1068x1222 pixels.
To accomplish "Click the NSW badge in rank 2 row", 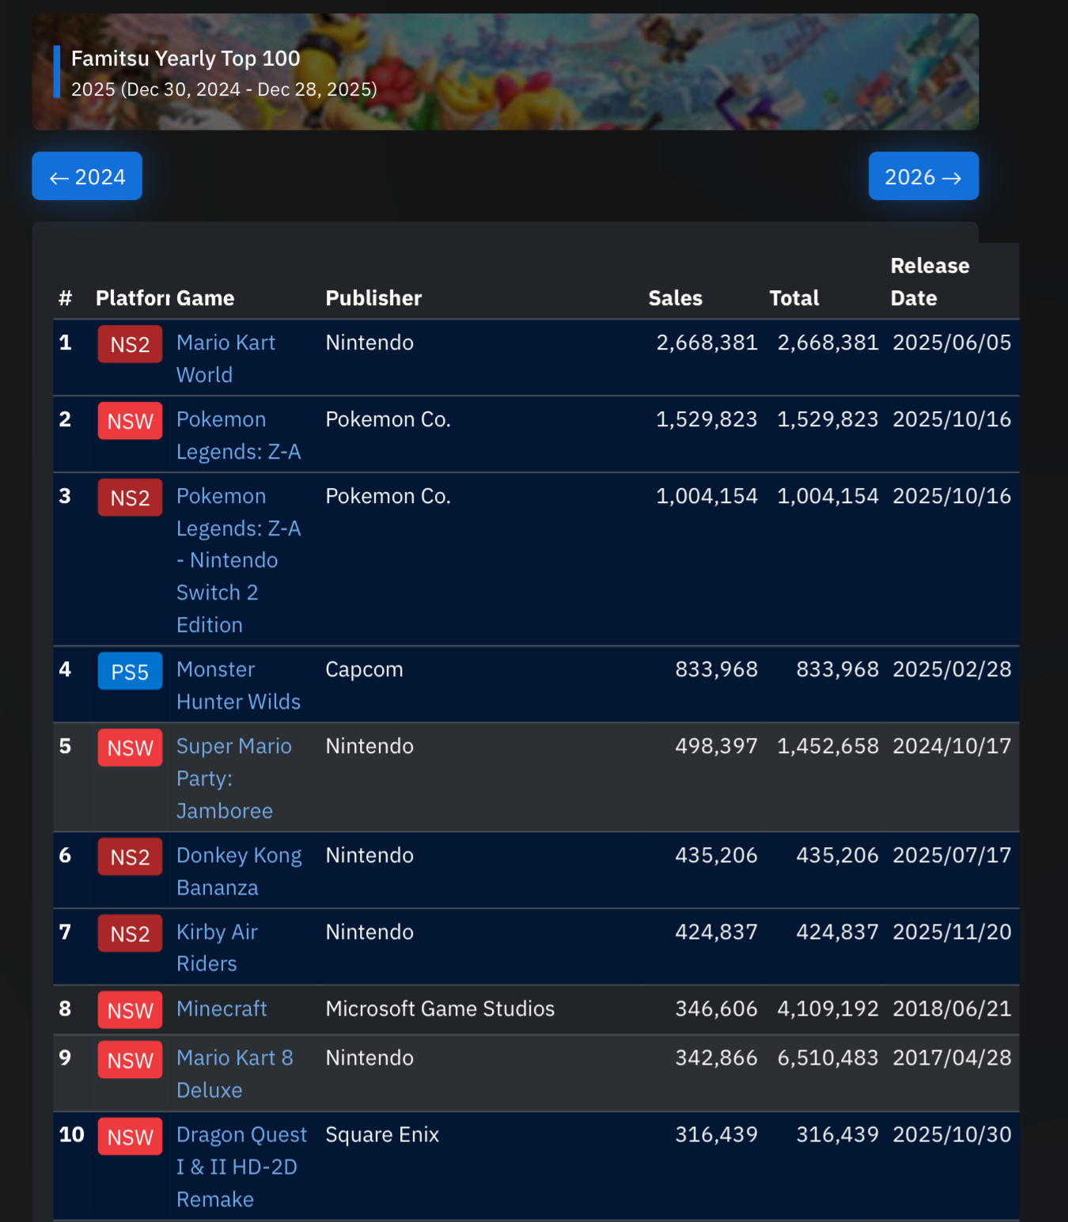I will (130, 421).
